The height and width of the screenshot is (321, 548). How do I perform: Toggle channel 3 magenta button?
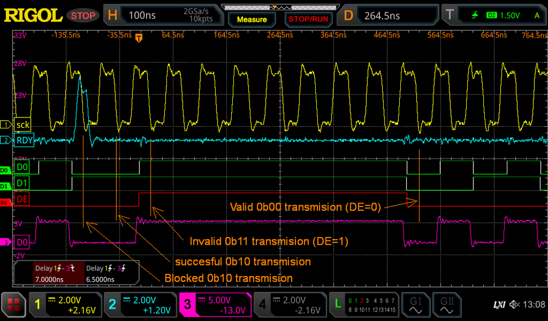(215, 304)
